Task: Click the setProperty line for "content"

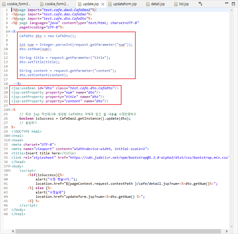Action: coord(60,101)
